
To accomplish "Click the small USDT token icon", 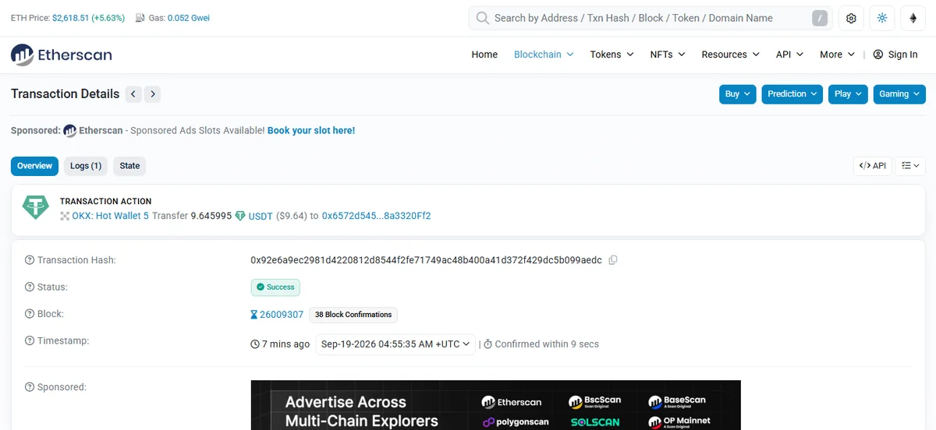I will click(240, 216).
